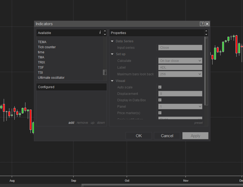The height and width of the screenshot is (187, 243).
Task: Toggle Auto scale checkbox
Action: (x=160, y=87)
